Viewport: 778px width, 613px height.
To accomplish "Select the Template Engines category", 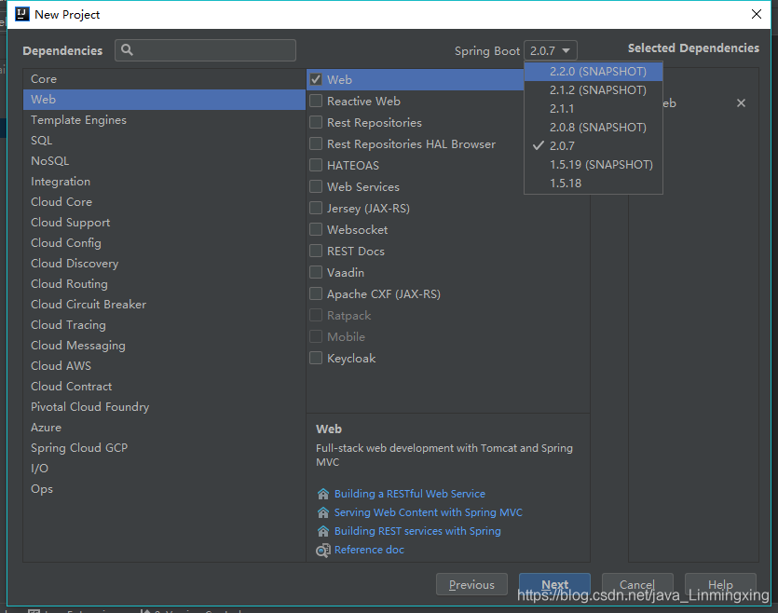I will [x=164, y=120].
